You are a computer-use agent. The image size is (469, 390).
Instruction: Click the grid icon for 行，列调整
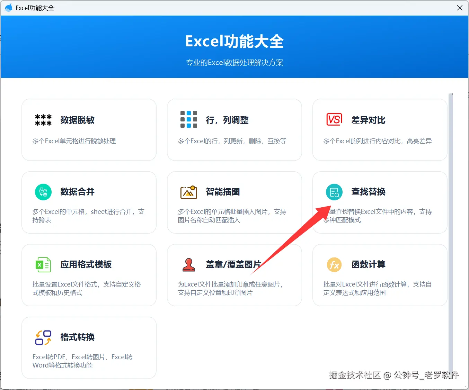pyautogui.click(x=189, y=119)
